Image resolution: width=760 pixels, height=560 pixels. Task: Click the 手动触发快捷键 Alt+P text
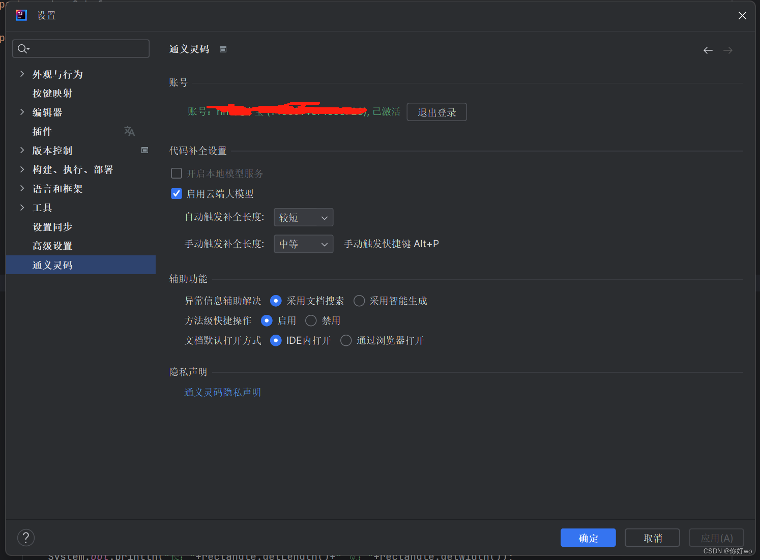391,244
